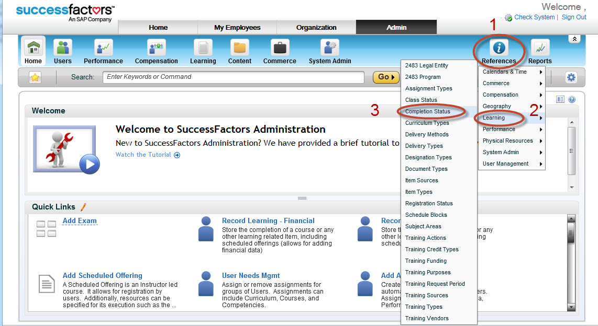This screenshot has height=326, width=598.
Task: Click the favorites star icon
Action: pyautogui.click(x=35, y=78)
